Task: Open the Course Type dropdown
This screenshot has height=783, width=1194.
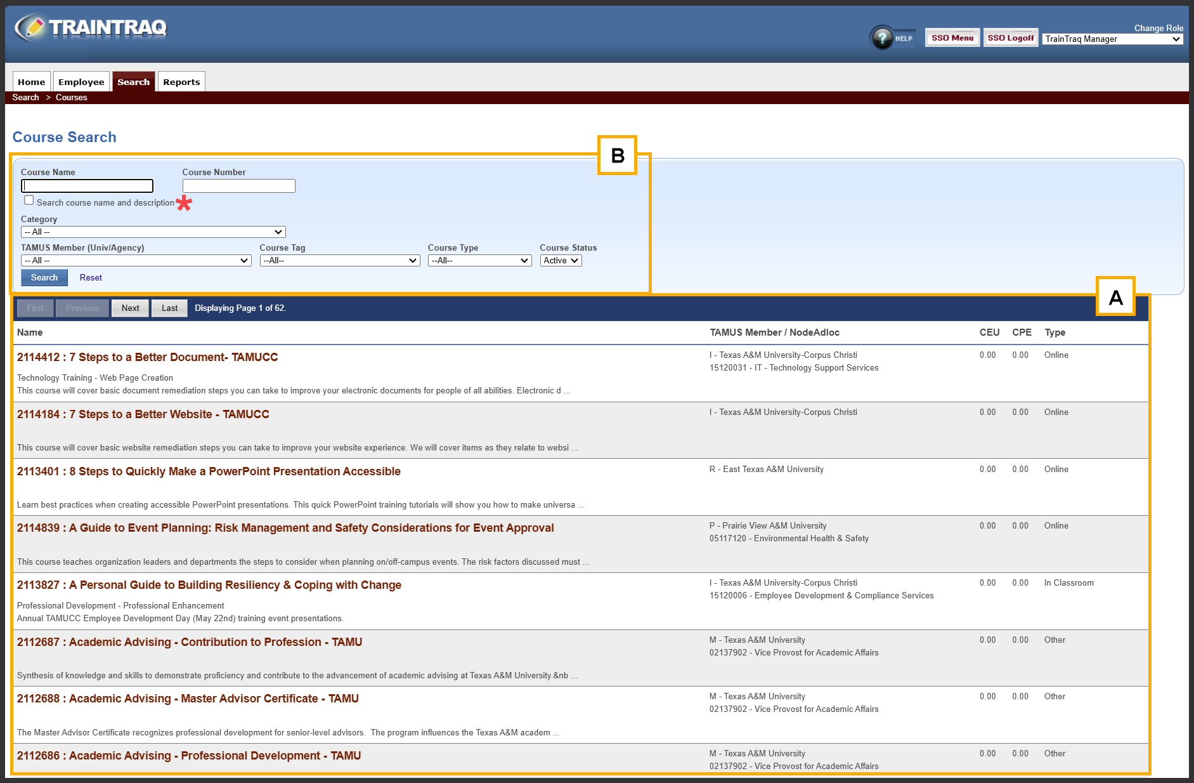Action: pyautogui.click(x=479, y=261)
